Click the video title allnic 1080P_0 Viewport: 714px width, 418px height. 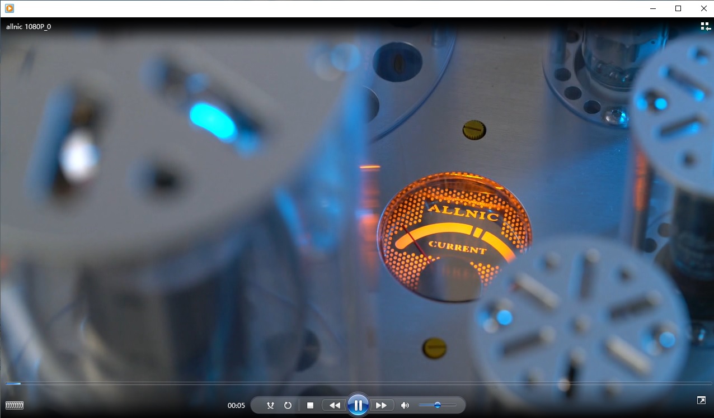point(29,26)
